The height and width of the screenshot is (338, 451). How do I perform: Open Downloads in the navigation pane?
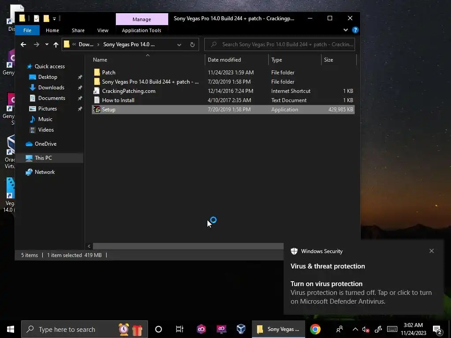(x=51, y=88)
